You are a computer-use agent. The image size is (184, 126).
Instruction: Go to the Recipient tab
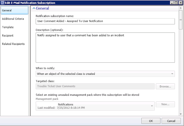(14, 35)
